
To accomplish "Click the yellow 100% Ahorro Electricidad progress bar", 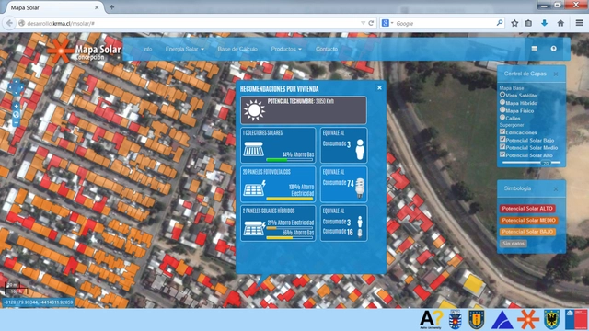I will click(x=289, y=199).
